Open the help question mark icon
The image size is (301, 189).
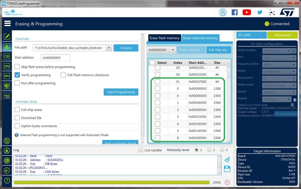[7, 180]
